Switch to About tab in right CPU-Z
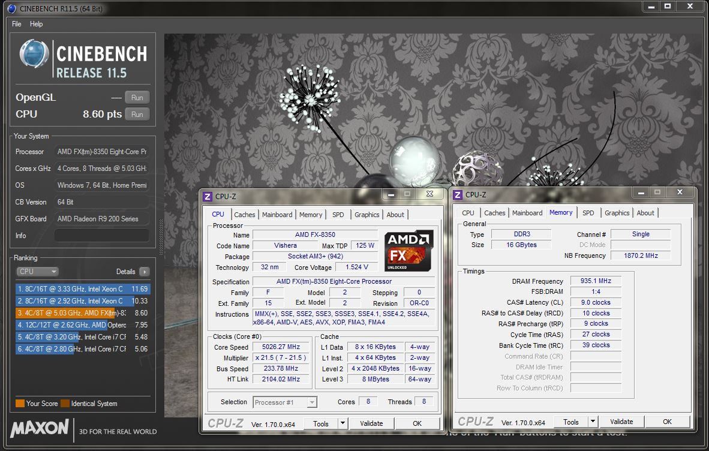The height and width of the screenshot is (451, 709). 645,213
